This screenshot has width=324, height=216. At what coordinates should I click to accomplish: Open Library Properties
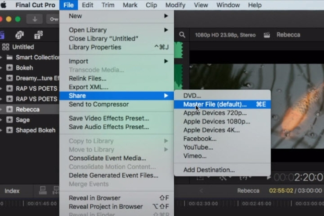tap(117, 48)
